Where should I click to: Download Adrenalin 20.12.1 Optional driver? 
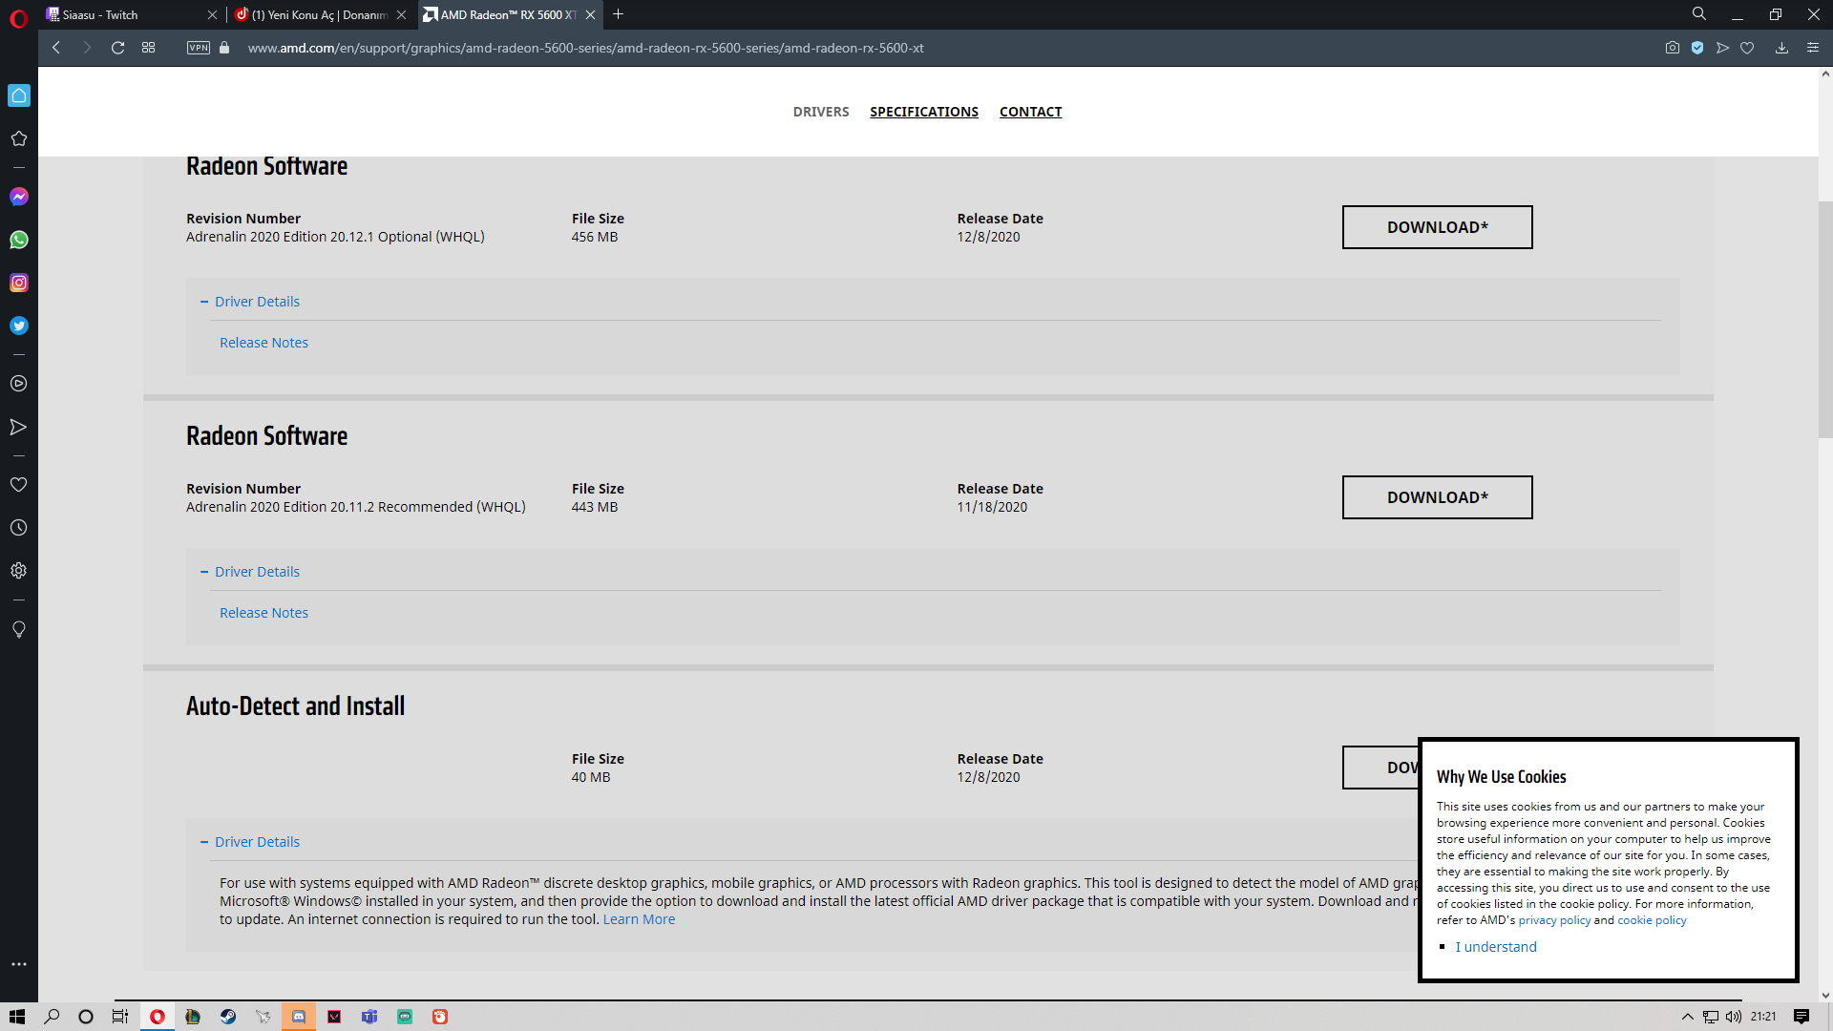click(x=1437, y=227)
